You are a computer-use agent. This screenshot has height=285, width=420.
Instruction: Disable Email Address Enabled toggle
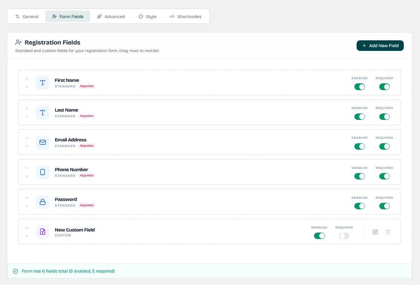tap(360, 146)
